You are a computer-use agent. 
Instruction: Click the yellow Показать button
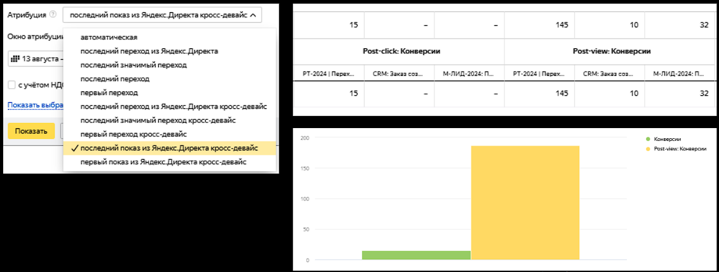(31, 131)
